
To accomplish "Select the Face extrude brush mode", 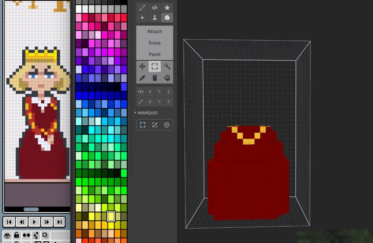I will pos(155,18).
